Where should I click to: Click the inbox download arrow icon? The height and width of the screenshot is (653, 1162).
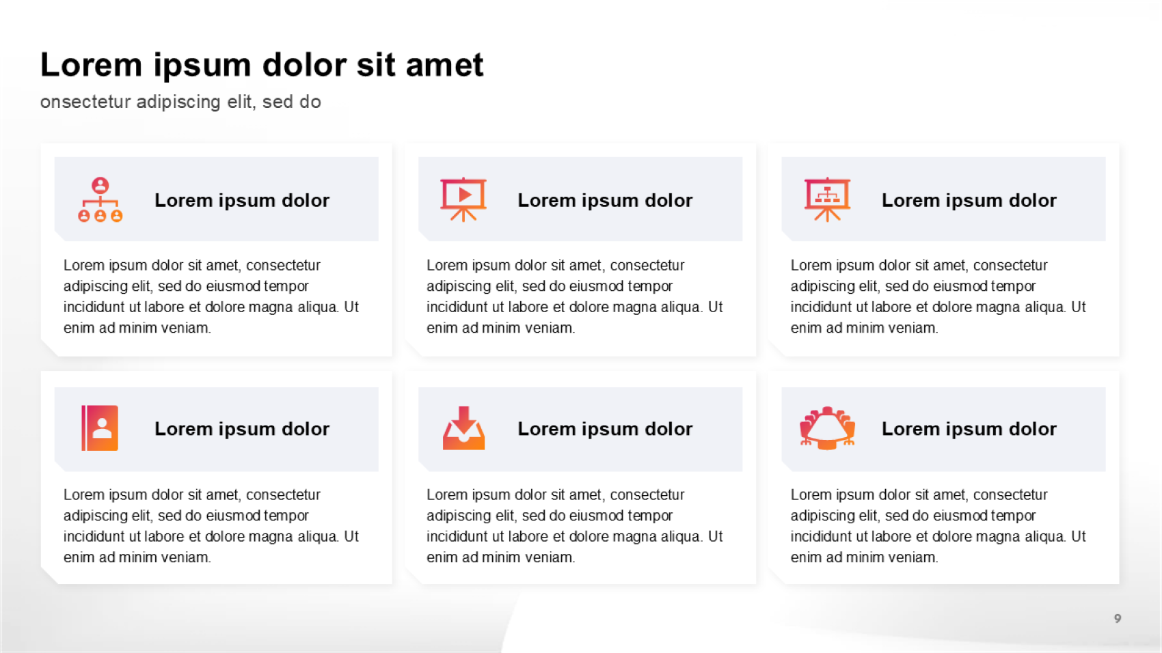tap(463, 428)
